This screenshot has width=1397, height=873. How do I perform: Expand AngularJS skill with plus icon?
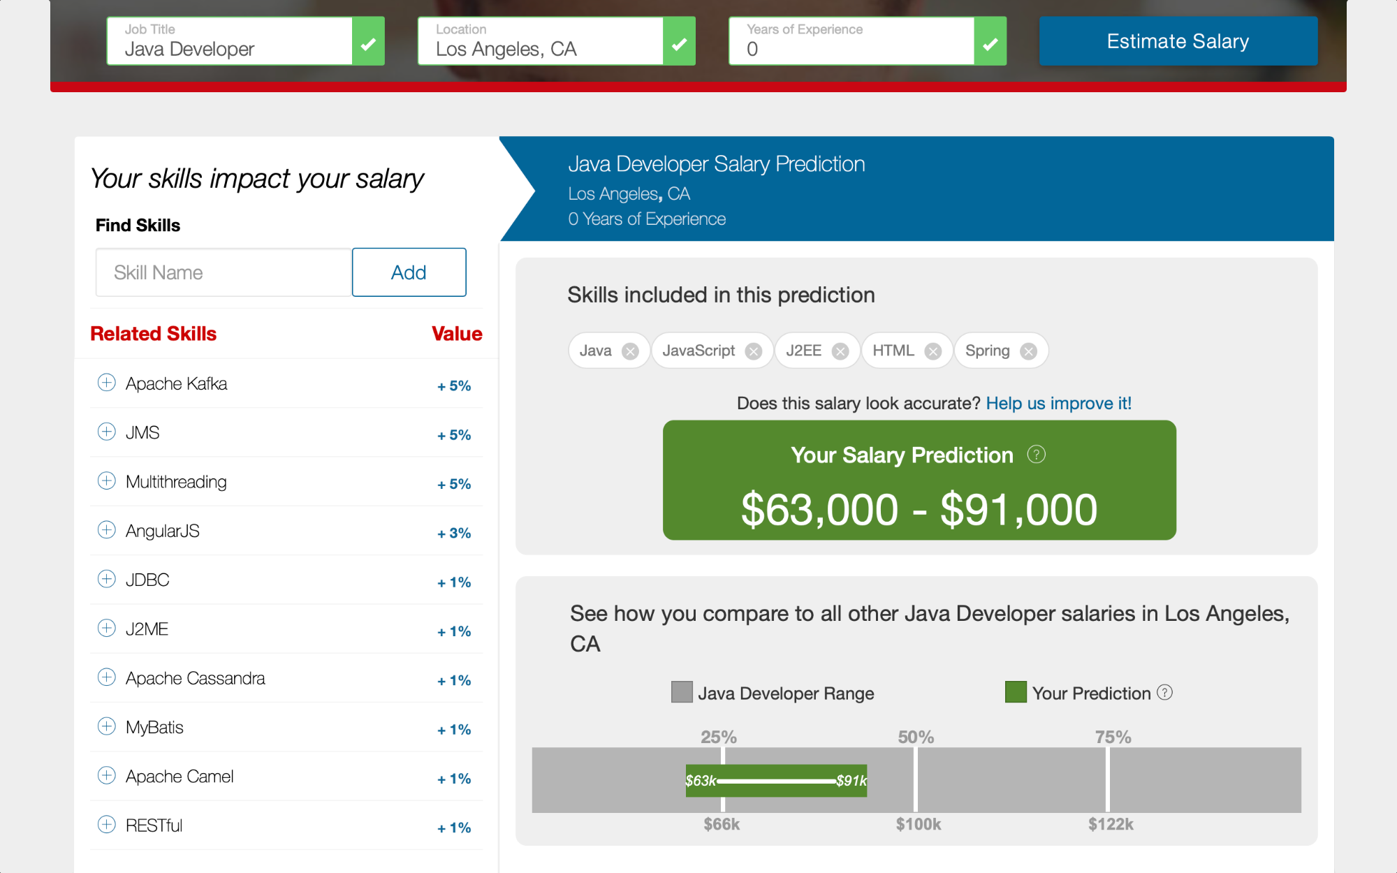(x=106, y=530)
